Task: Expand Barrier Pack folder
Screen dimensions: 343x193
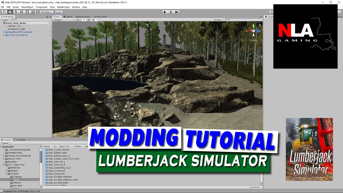Action: click(x=4, y=159)
